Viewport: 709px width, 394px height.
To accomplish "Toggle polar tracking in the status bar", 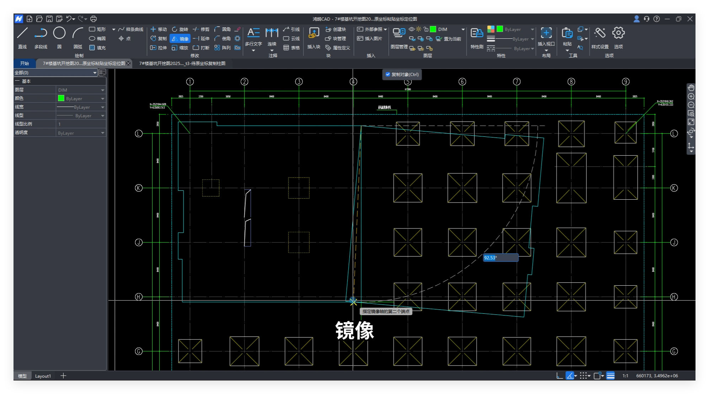I will (x=570, y=376).
